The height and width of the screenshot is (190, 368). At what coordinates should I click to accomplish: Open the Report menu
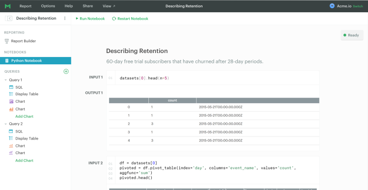pos(26,6)
